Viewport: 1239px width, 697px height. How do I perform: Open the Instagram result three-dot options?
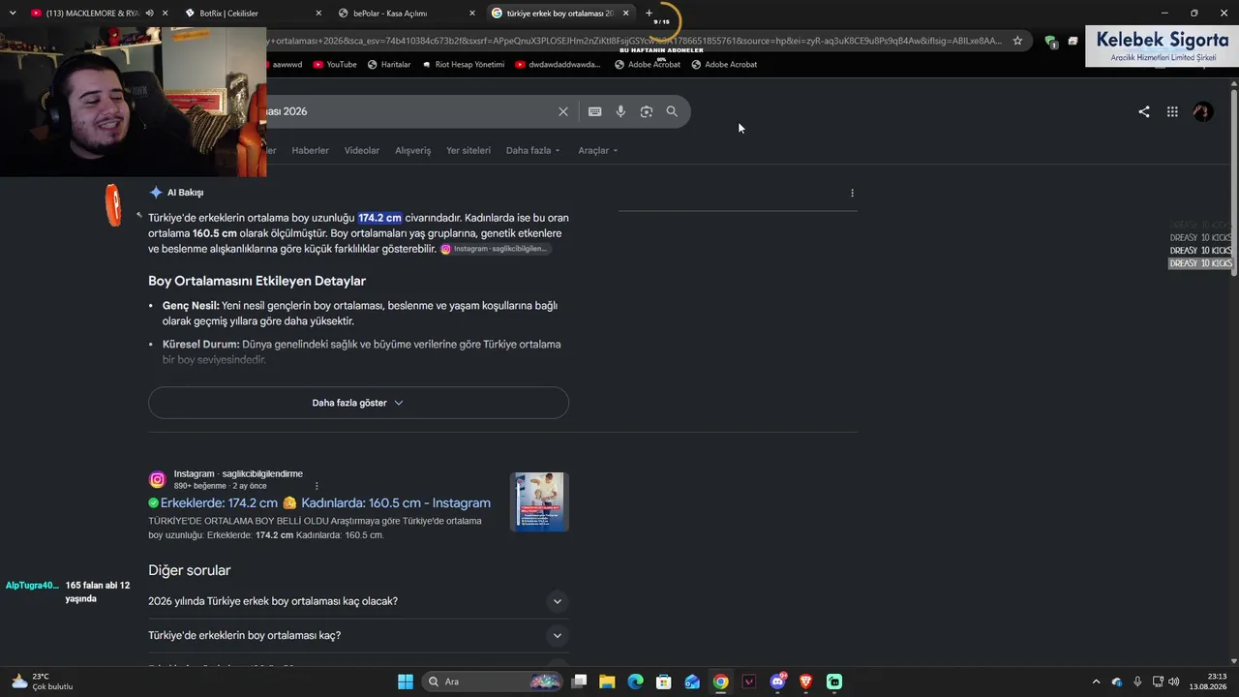coord(317,486)
